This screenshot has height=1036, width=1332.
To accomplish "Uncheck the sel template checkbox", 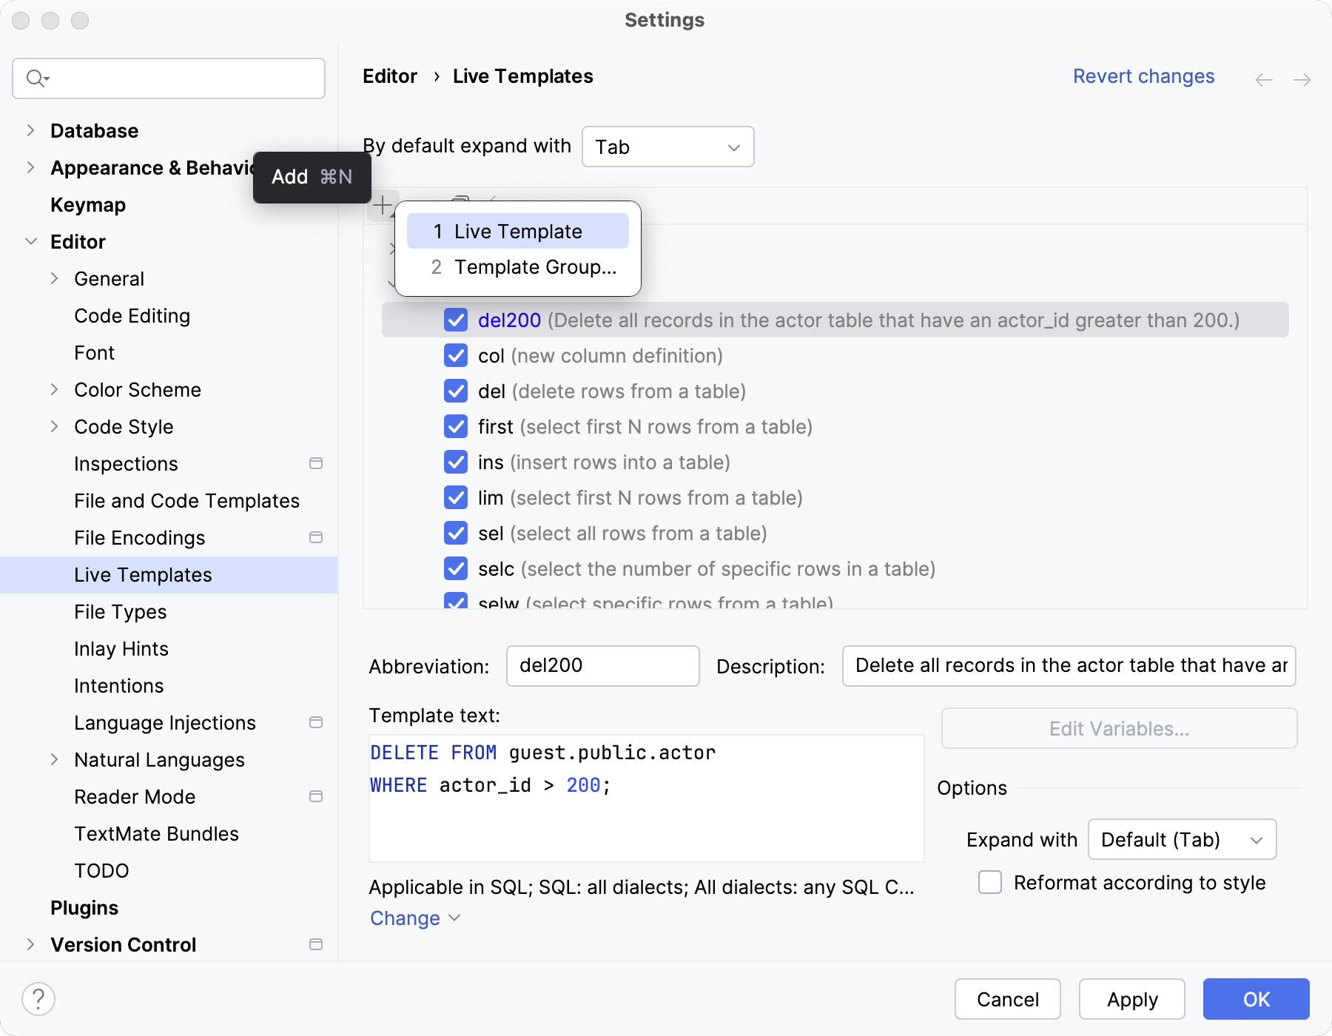I will 457,533.
